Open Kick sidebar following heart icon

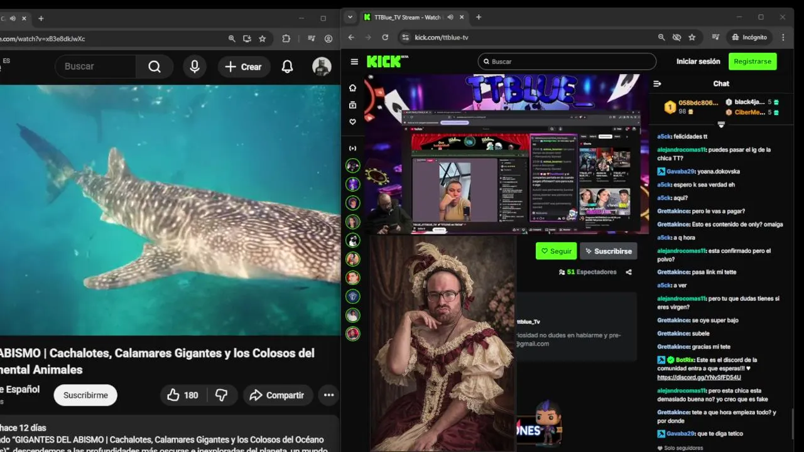pos(352,122)
